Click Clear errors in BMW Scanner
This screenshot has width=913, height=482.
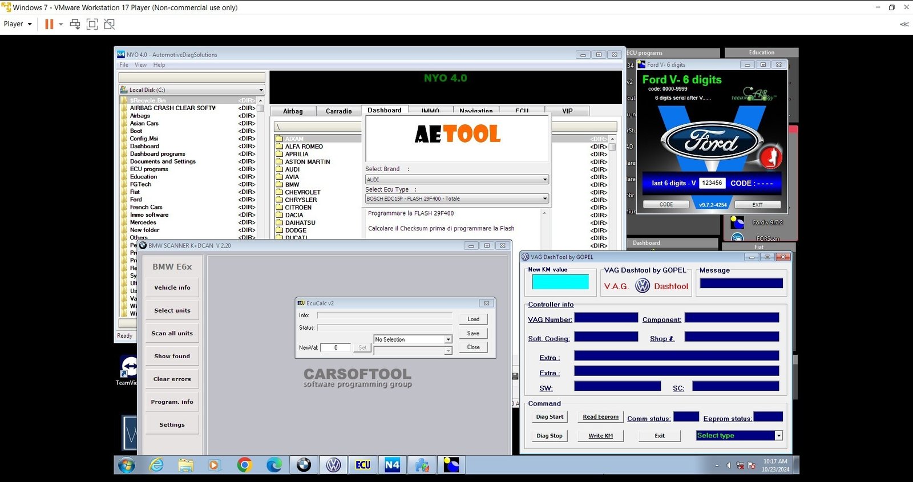(172, 379)
